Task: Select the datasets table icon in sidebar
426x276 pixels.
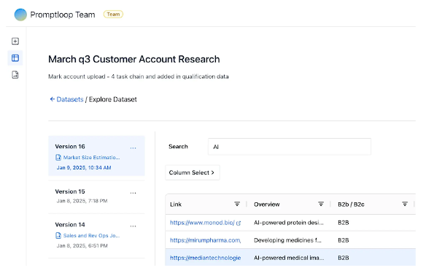Action: click(15, 58)
